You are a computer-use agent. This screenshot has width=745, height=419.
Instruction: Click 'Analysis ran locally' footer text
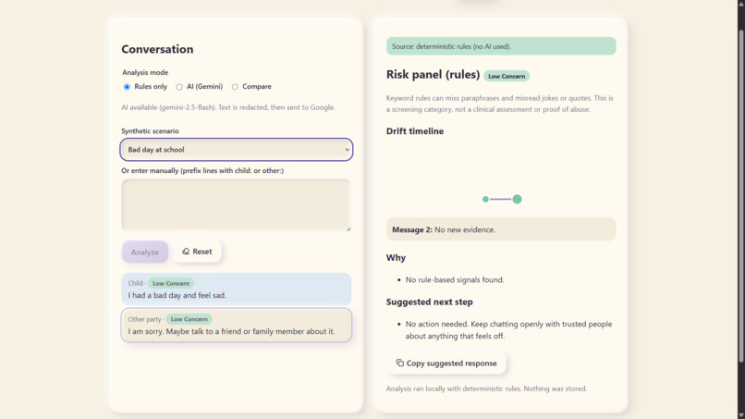[486, 388]
